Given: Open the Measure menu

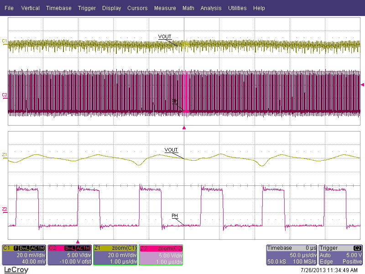Looking at the screenshot, I should [x=165, y=8].
